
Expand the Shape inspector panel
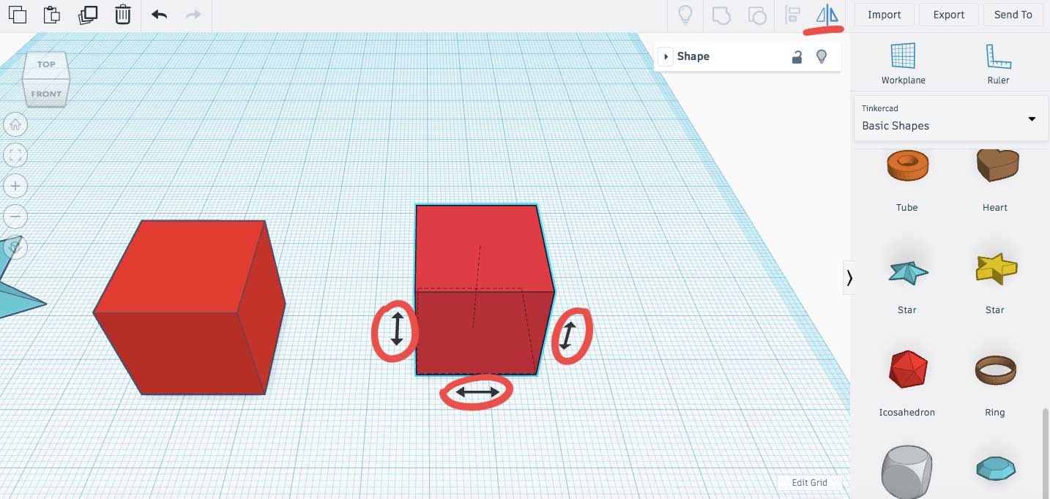tap(666, 56)
